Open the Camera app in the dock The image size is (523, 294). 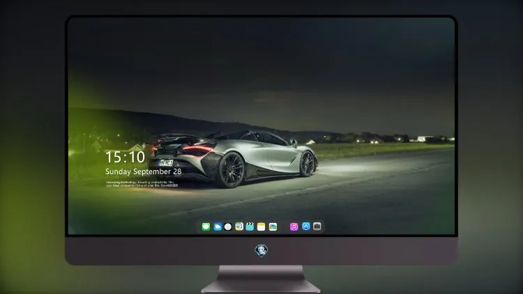(317, 226)
